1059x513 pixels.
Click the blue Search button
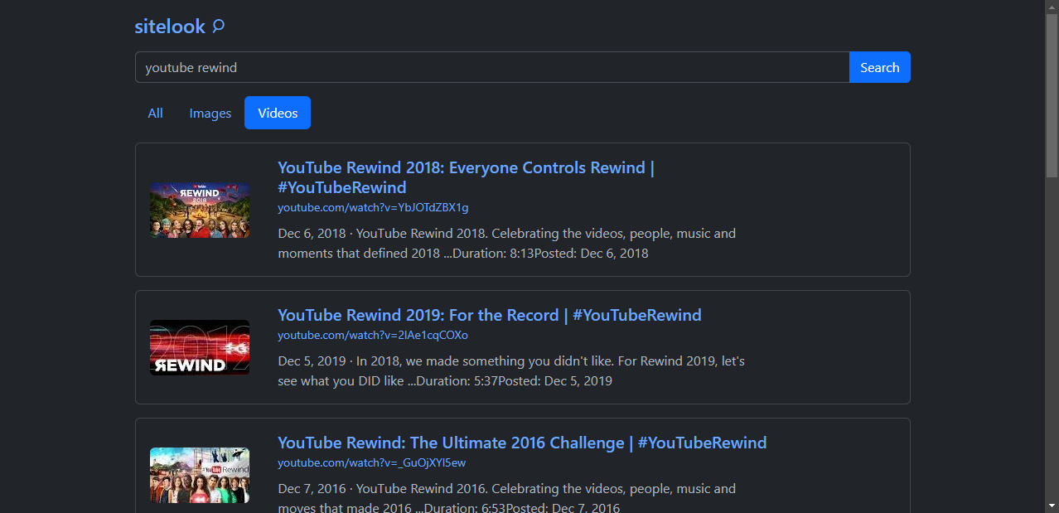coord(880,67)
